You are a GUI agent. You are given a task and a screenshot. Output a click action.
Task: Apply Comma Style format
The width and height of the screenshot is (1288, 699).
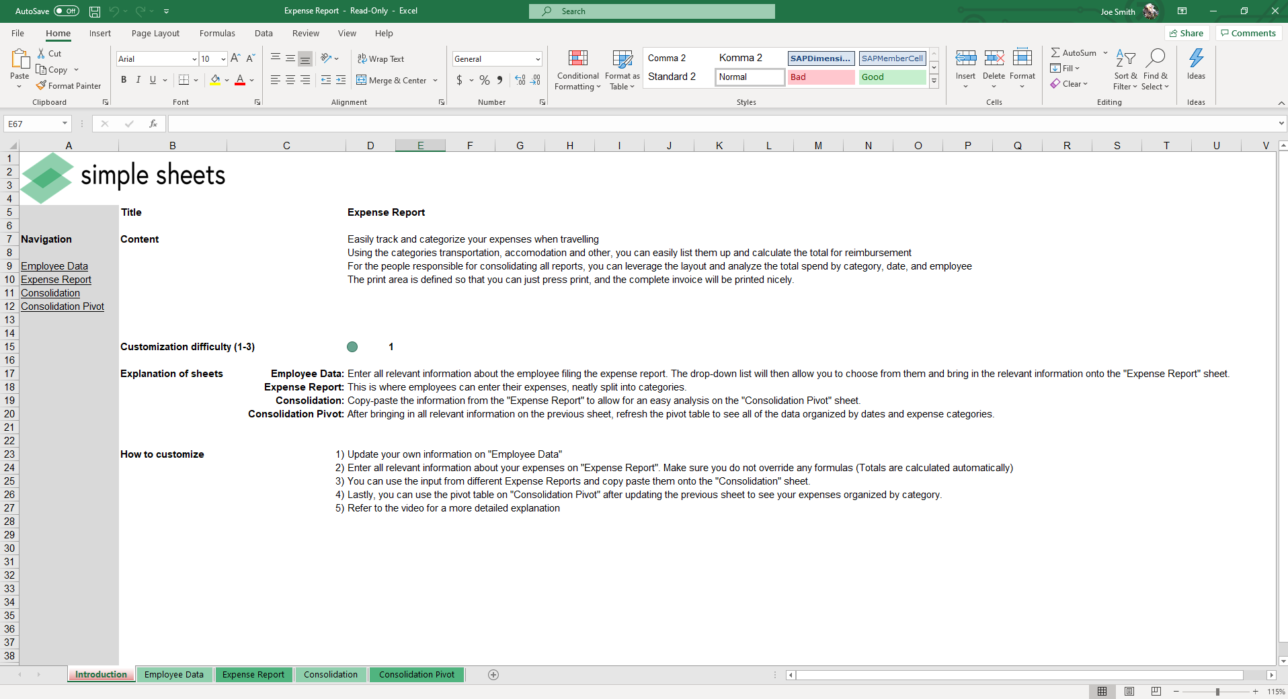click(x=499, y=80)
